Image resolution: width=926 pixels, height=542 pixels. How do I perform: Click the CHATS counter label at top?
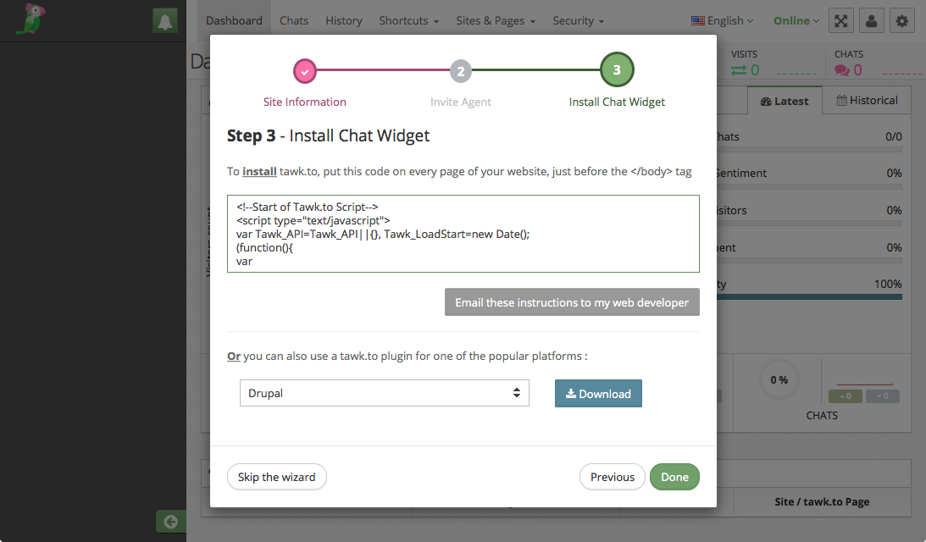(x=849, y=53)
